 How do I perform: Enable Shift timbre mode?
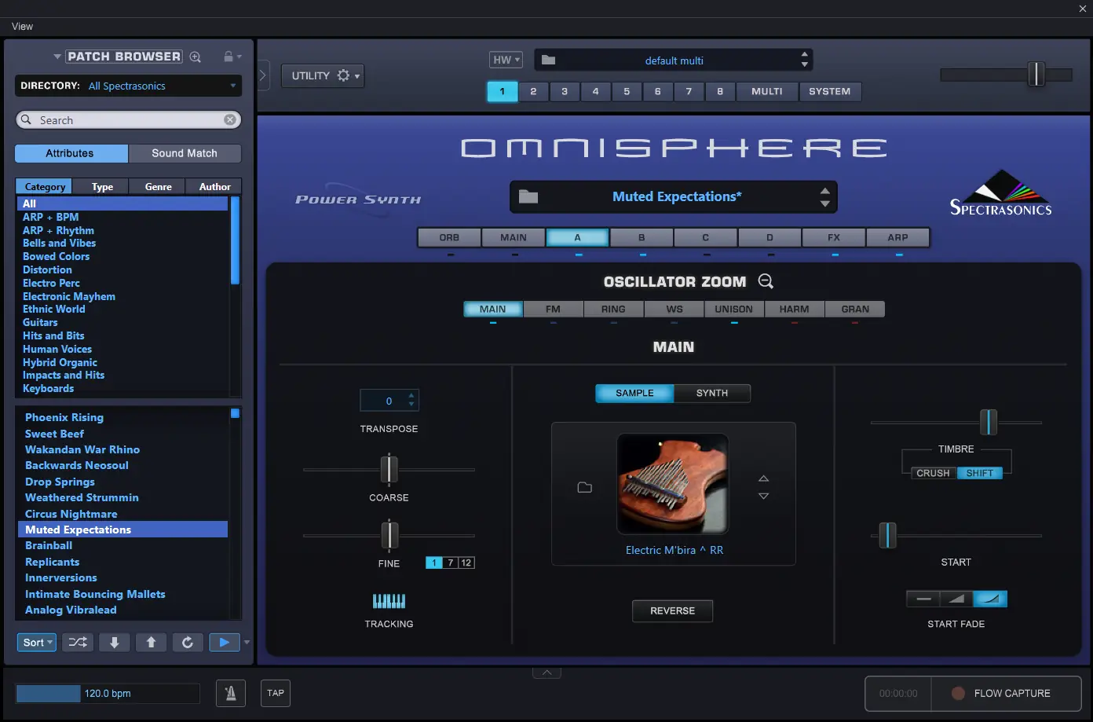click(980, 473)
